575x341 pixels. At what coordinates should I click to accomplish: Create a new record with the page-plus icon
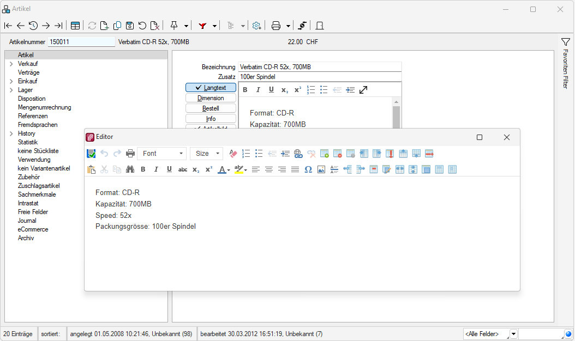tap(104, 26)
